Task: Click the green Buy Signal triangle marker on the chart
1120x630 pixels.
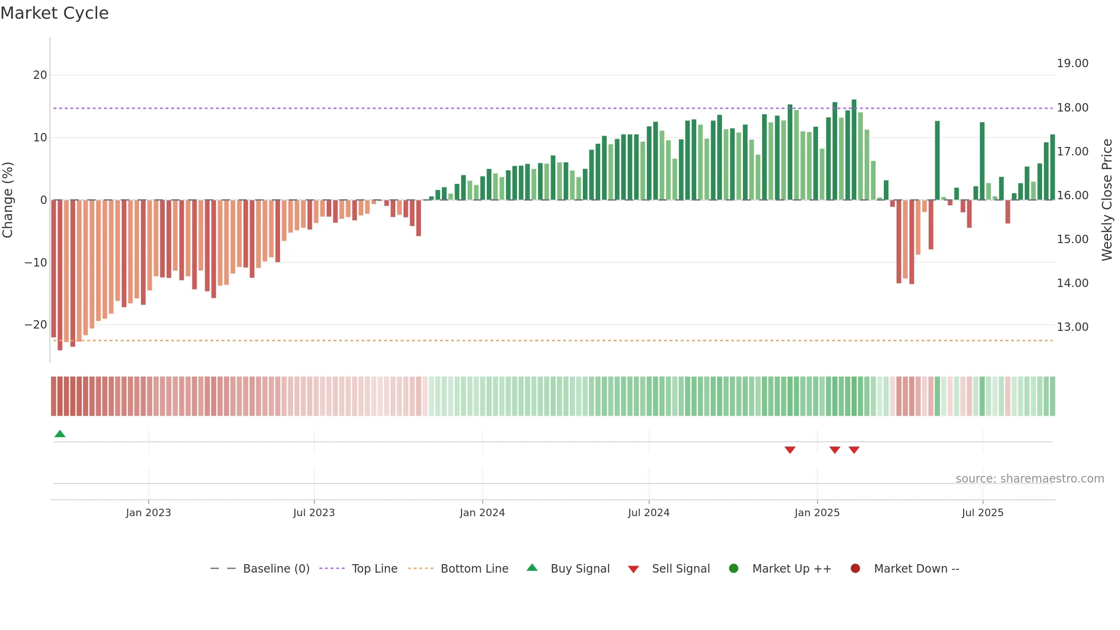Action: (x=60, y=434)
